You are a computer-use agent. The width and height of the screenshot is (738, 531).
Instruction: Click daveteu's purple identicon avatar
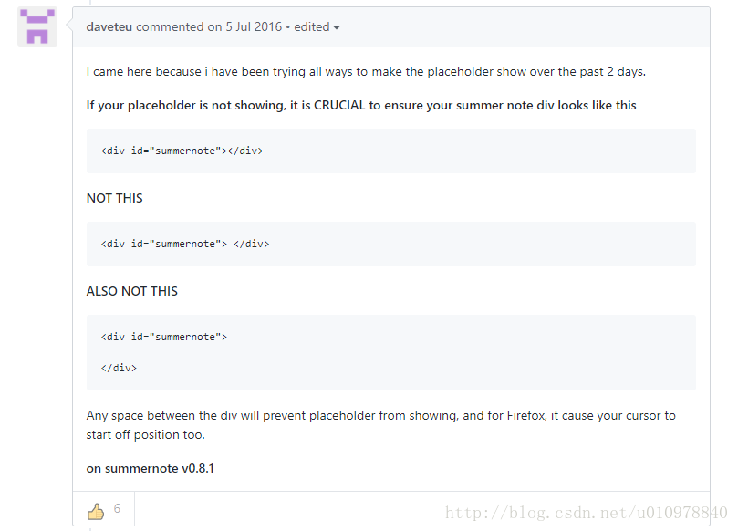[37, 26]
